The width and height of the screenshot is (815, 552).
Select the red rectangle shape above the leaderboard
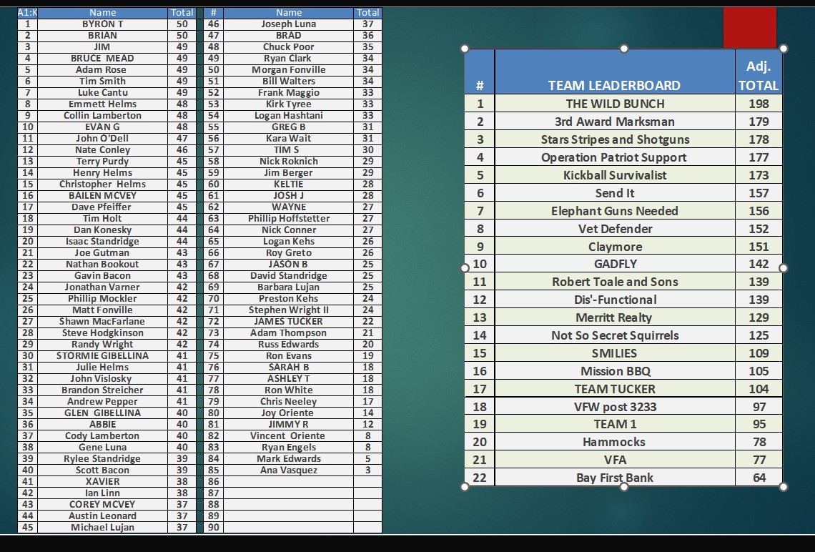coord(749,28)
